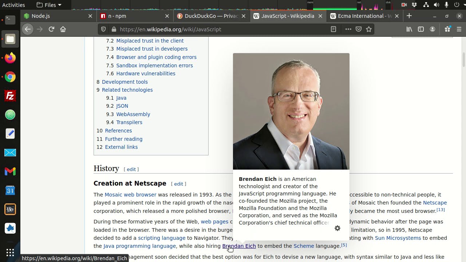Edit the History section
Screen dimensions: 466x262
point(131,169)
